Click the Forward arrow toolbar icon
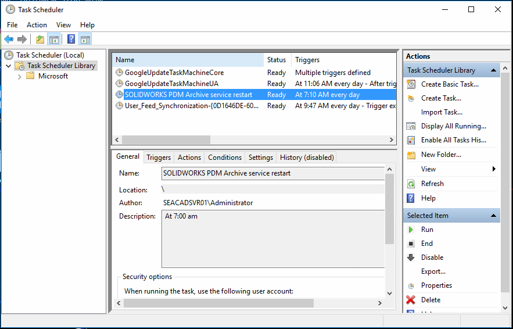Image resolution: width=513 pixels, height=329 pixels. coord(21,40)
